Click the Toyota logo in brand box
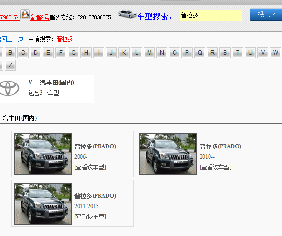 (9, 88)
